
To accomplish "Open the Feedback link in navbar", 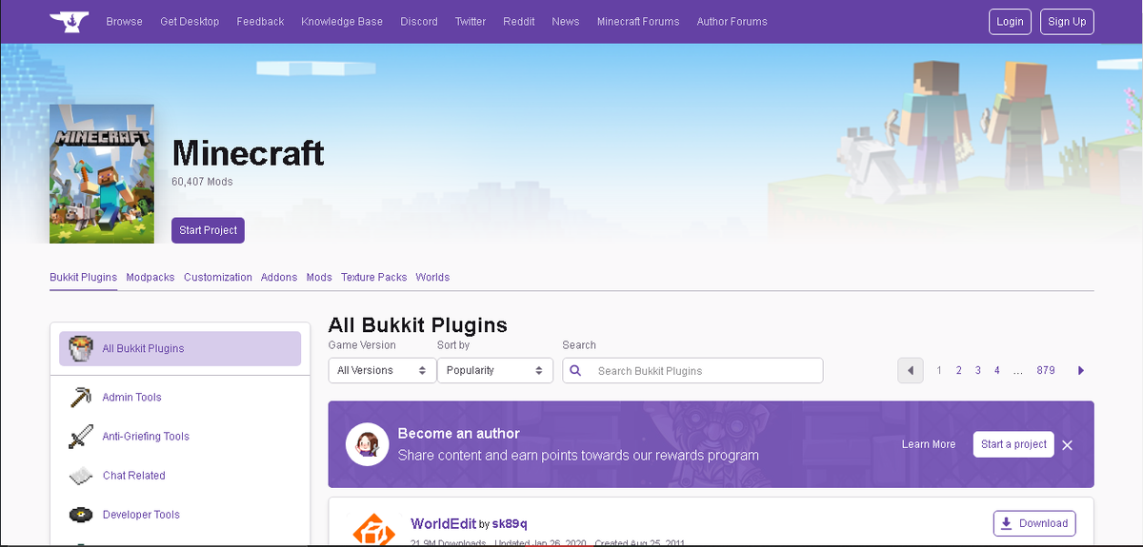I will click(x=260, y=21).
